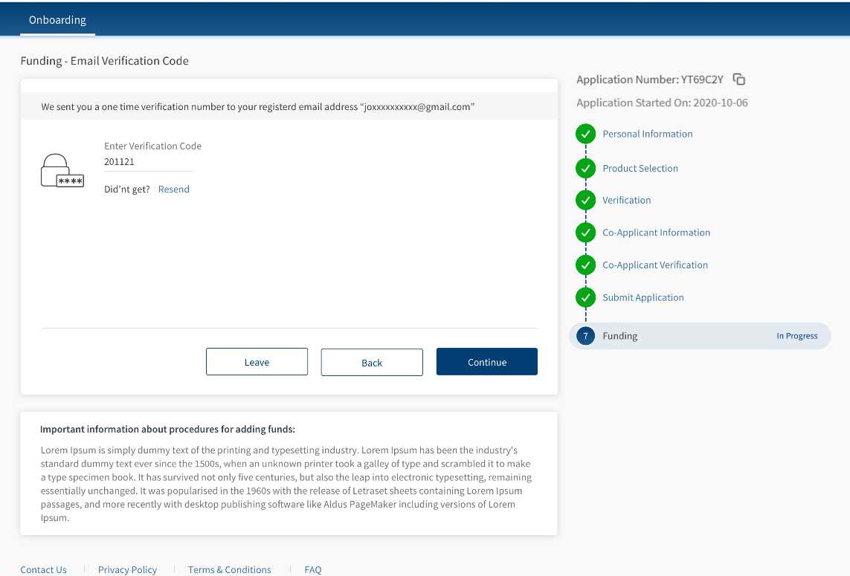Open Terms & Conditions link
The height and width of the screenshot is (576, 850).
[x=229, y=569]
